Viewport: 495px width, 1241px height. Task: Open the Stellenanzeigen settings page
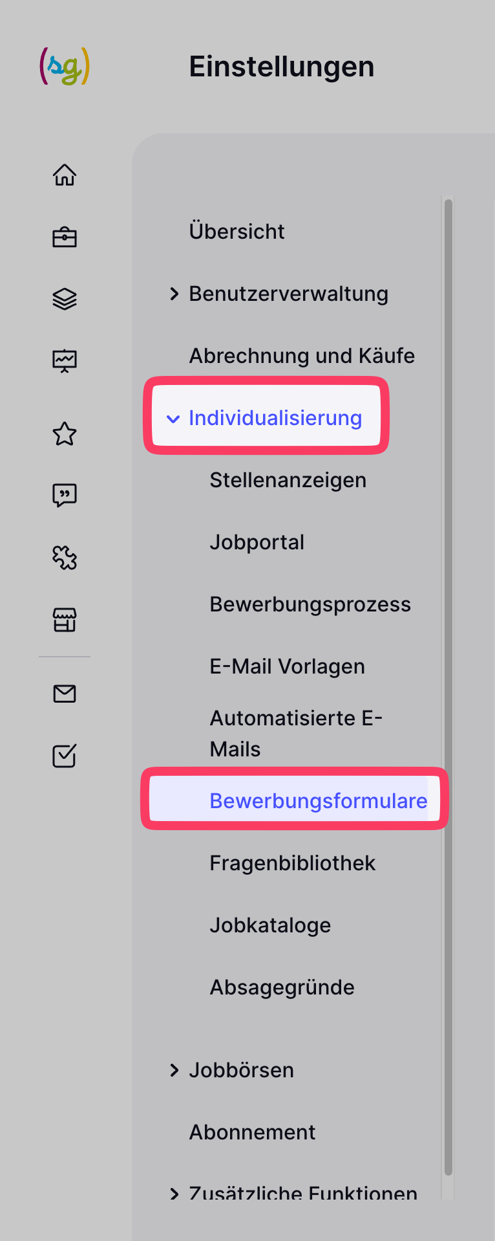point(288,480)
